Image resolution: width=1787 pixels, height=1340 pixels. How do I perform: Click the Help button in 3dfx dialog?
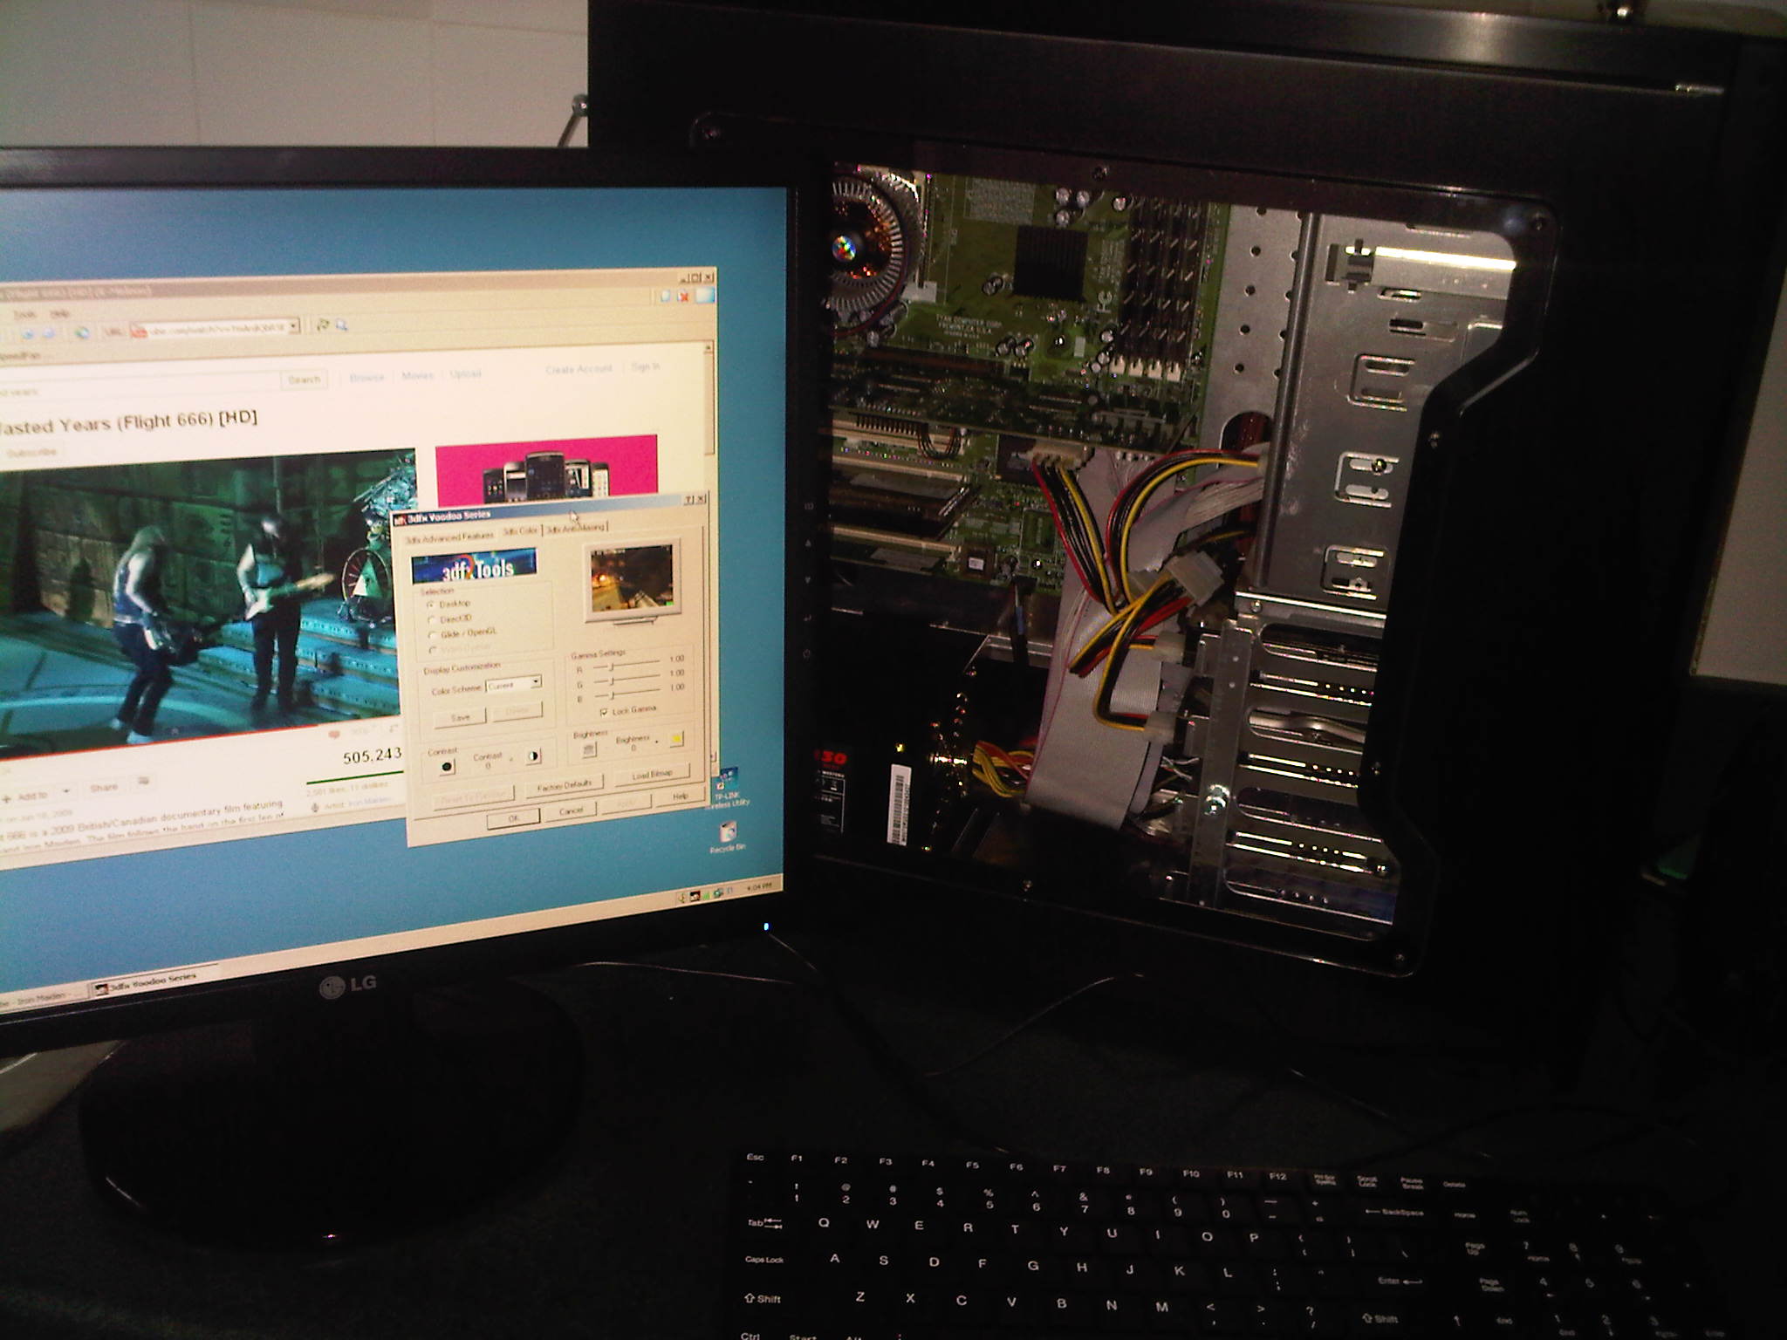[x=680, y=796]
